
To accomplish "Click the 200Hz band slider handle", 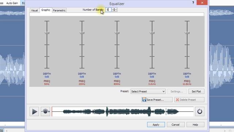I will coord(82,33).
